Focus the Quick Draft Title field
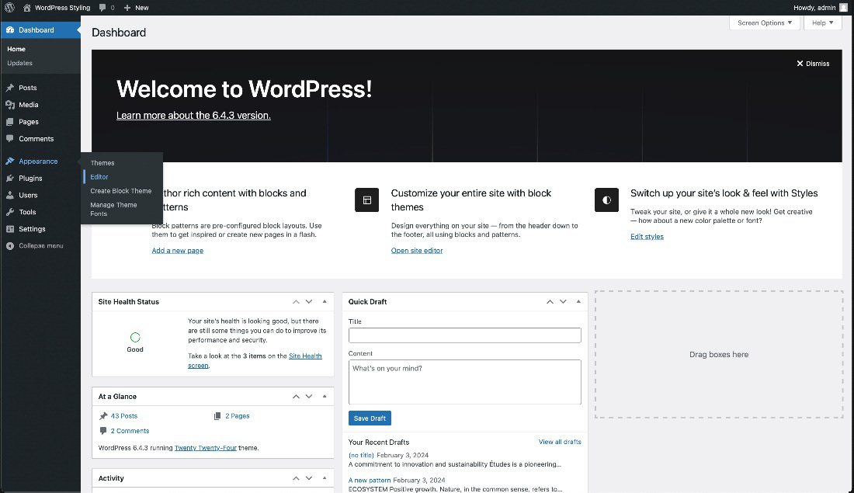 pyautogui.click(x=464, y=335)
